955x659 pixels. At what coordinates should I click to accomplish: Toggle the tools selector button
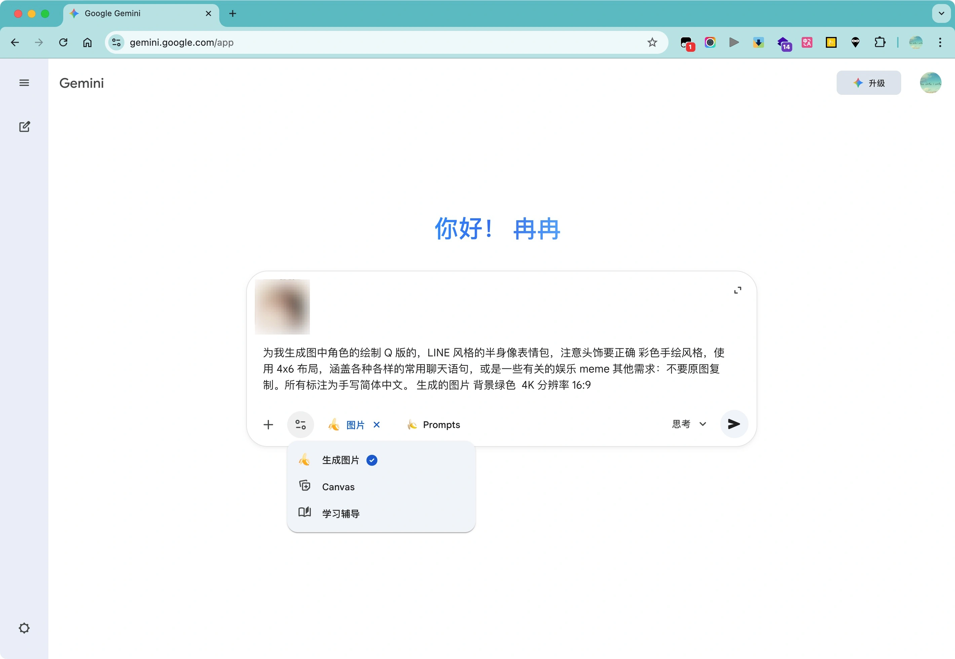[300, 424]
